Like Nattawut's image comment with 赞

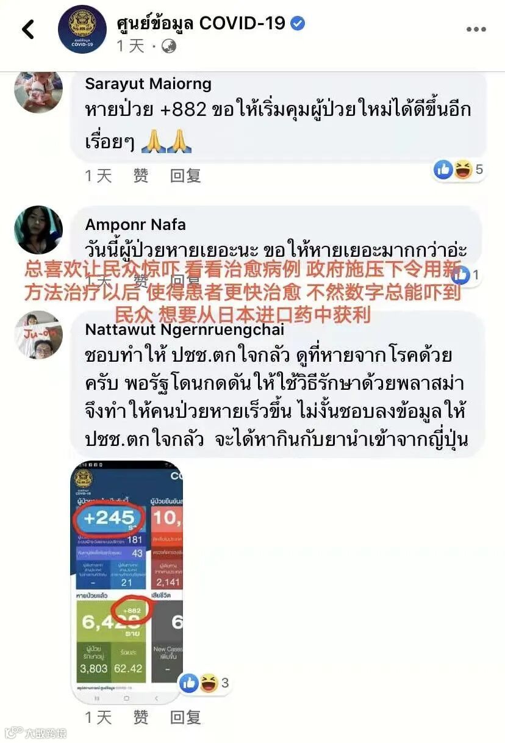141,717
